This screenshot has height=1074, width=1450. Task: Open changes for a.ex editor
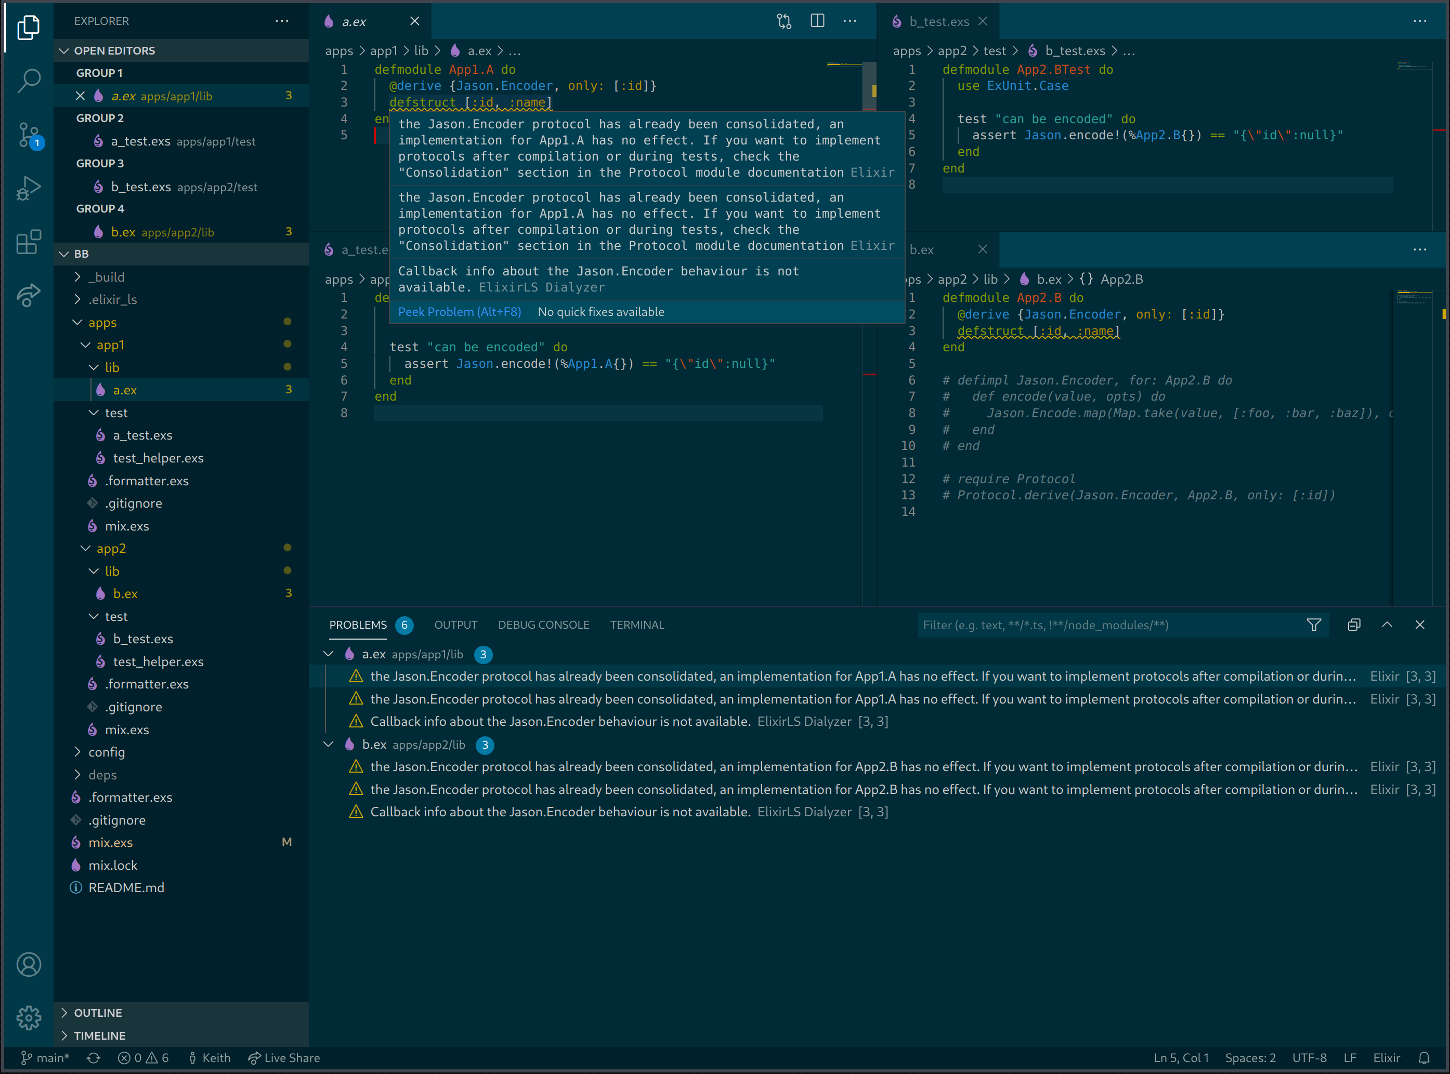[784, 21]
